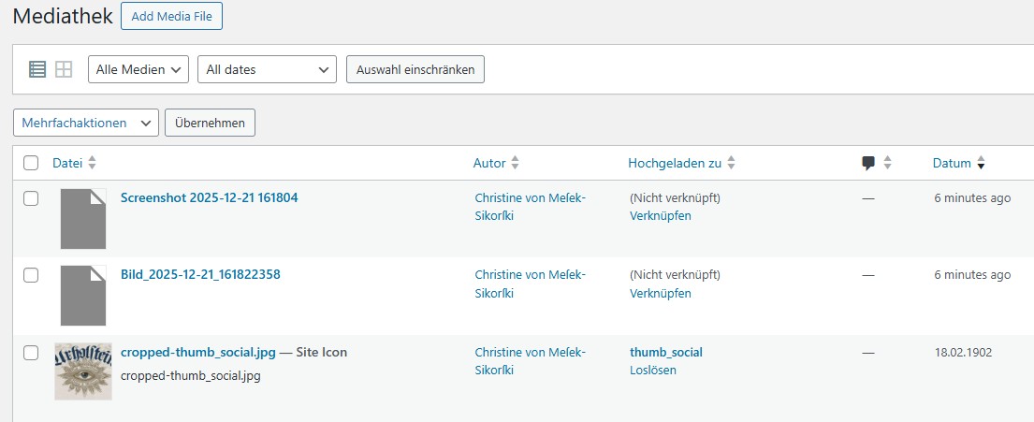Switch to grid view

tap(64, 69)
